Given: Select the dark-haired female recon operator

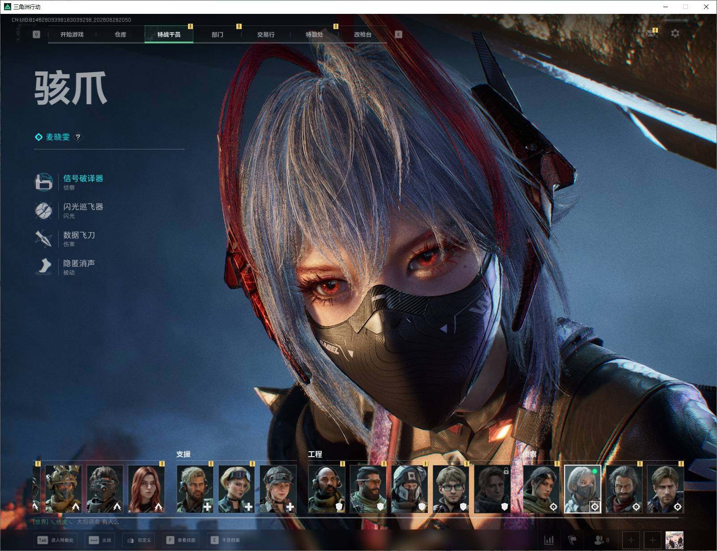Looking at the screenshot, I should (x=541, y=489).
